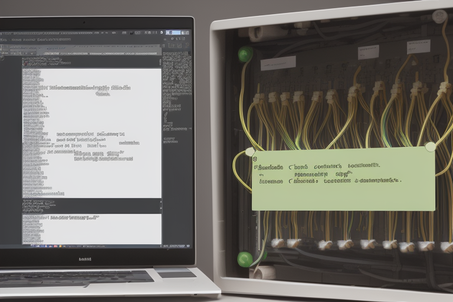Viewport: 453px width, 302px height.
Task: Click the large green label on the server rack
Action: click(343, 179)
